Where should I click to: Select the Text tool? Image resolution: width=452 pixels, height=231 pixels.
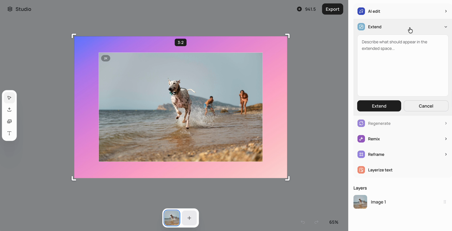tap(9, 133)
